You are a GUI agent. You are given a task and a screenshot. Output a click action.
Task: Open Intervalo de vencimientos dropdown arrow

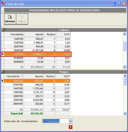tap(70, 121)
